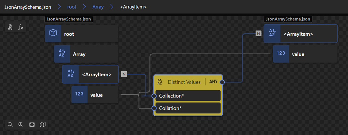Select the source Array node
Screen dimensions: 348x135
86,54
